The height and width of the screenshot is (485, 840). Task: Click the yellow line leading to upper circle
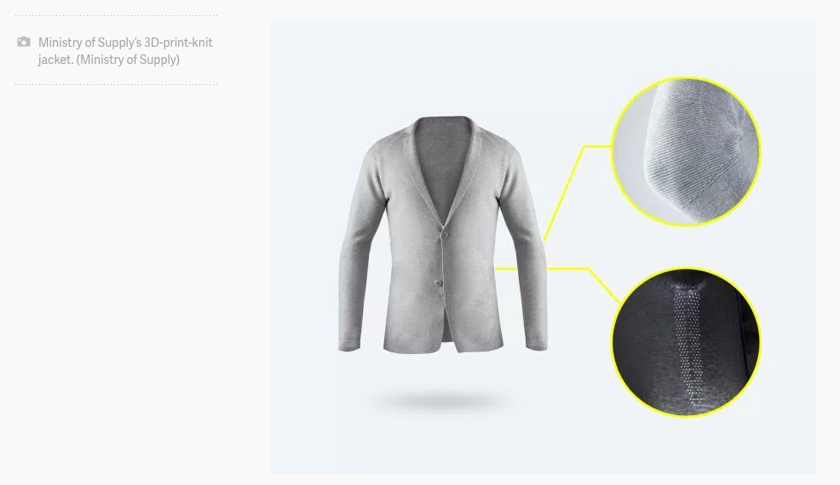point(573,182)
